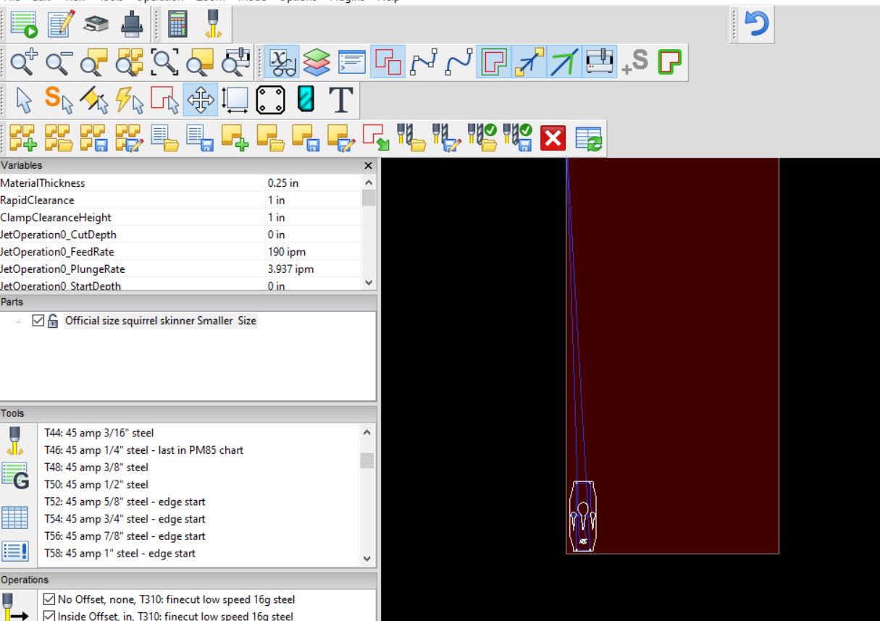880x621 pixels.
Task: Select tool T46 45 amp 1/4" steel
Action: point(143,450)
